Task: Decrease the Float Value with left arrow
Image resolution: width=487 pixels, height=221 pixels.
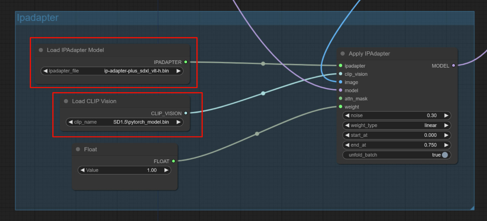Action: tap(82, 170)
